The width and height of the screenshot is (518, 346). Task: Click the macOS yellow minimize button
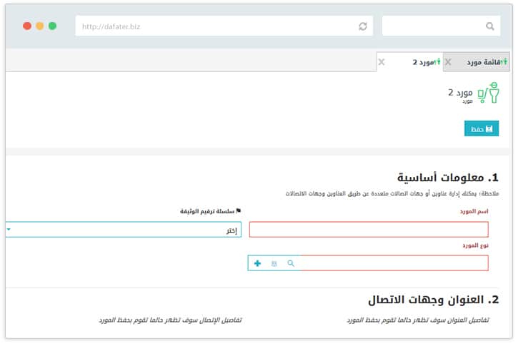point(40,26)
